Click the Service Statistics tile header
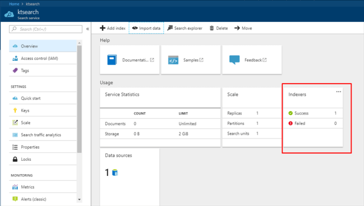 [160, 98]
